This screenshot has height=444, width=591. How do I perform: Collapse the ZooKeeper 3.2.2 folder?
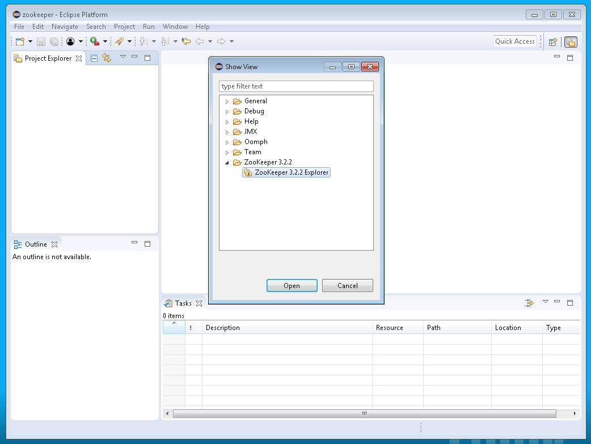[x=227, y=163]
